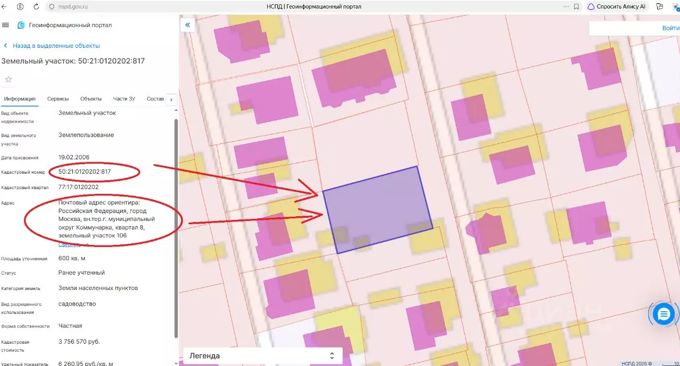The height and width of the screenshot is (366, 680).
Task: Expand the Легенда panel
Action: 263,356
